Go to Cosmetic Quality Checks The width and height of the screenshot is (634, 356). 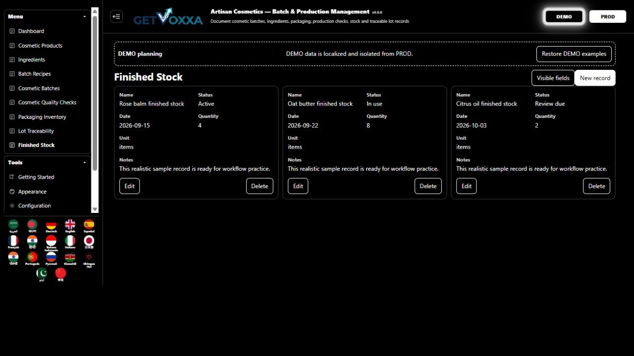click(48, 102)
